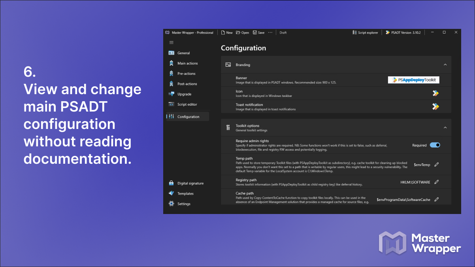Collapse the Toolkit options section
Viewport: 475px width, 267px height.
[445, 127]
